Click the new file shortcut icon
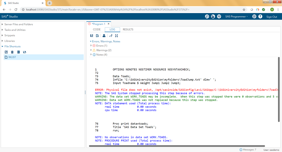 [6, 52]
